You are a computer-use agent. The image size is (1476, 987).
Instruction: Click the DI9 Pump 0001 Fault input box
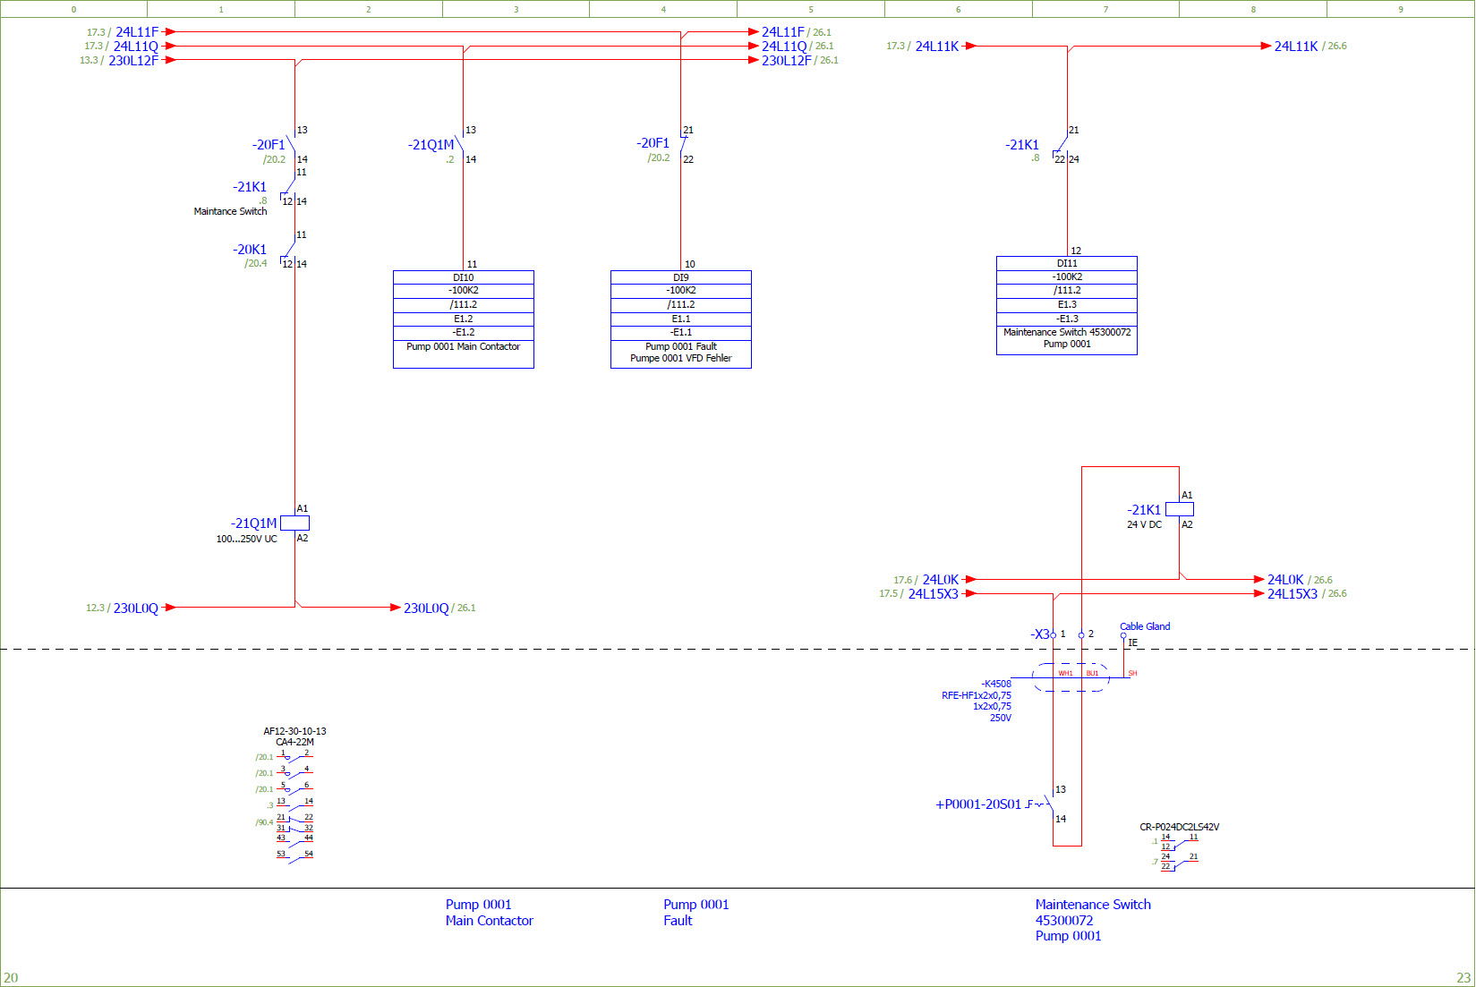tap(681, 319)
